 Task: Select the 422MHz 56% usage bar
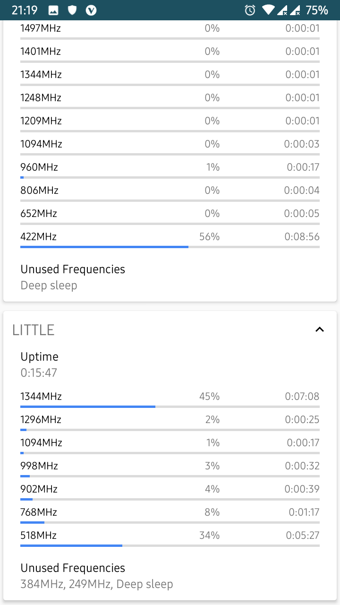170,247
